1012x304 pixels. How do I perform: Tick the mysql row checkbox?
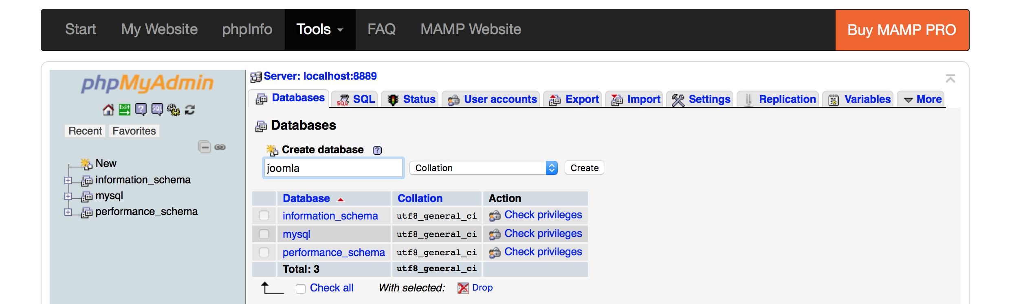point(264,234)
